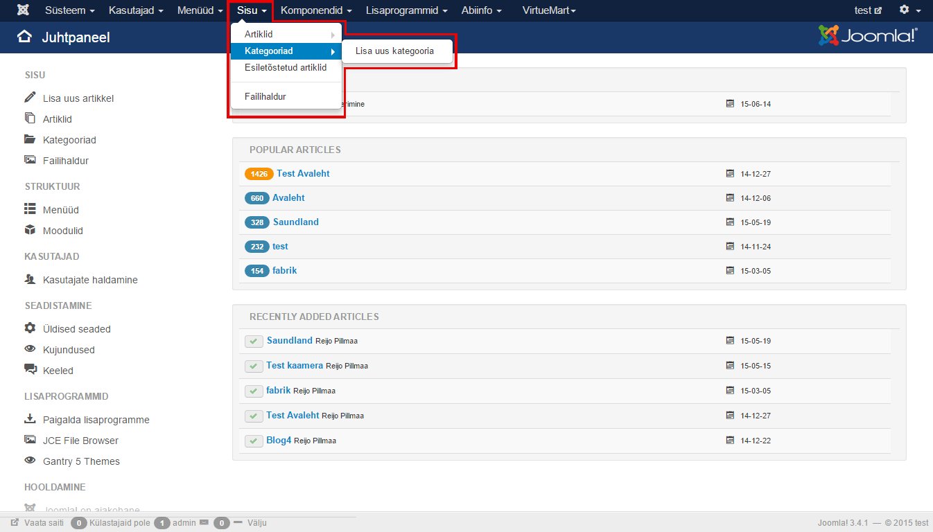The image size is (933, 532).
Task: Click the gear icon for Üldised seaded
Action: (30, 328)
